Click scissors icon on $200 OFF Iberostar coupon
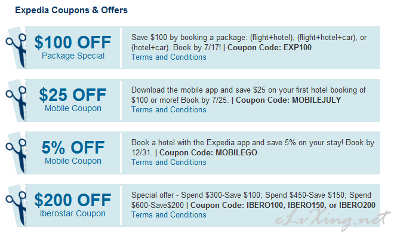Image resolution: width=397 pixels, height=239 pixels. click(x=16, y=206)
